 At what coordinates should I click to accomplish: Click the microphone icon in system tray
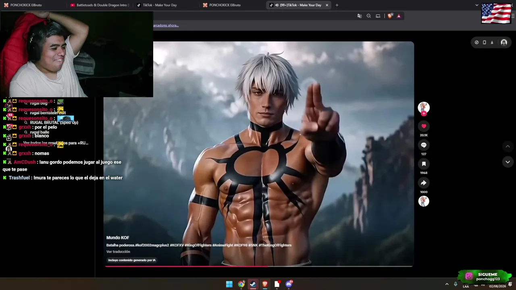[x=456, y=284]
